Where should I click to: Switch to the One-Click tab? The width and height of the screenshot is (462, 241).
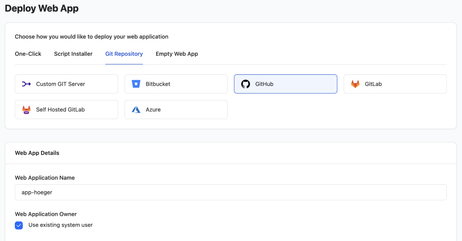click(28, 54)
